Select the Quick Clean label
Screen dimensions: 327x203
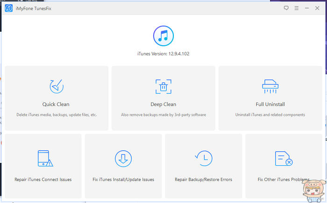(56, 104)
